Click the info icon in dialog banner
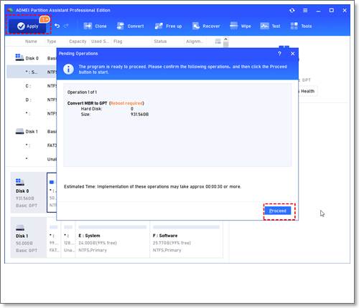This screenshot has width=359, height=308. click(x=68, y=69)
